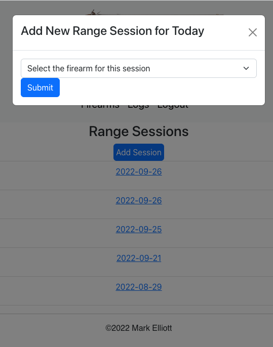Viewport: 273px width, 347px height.
Task: Open the 2022-08-29 range session
Action: coord(139,287)
